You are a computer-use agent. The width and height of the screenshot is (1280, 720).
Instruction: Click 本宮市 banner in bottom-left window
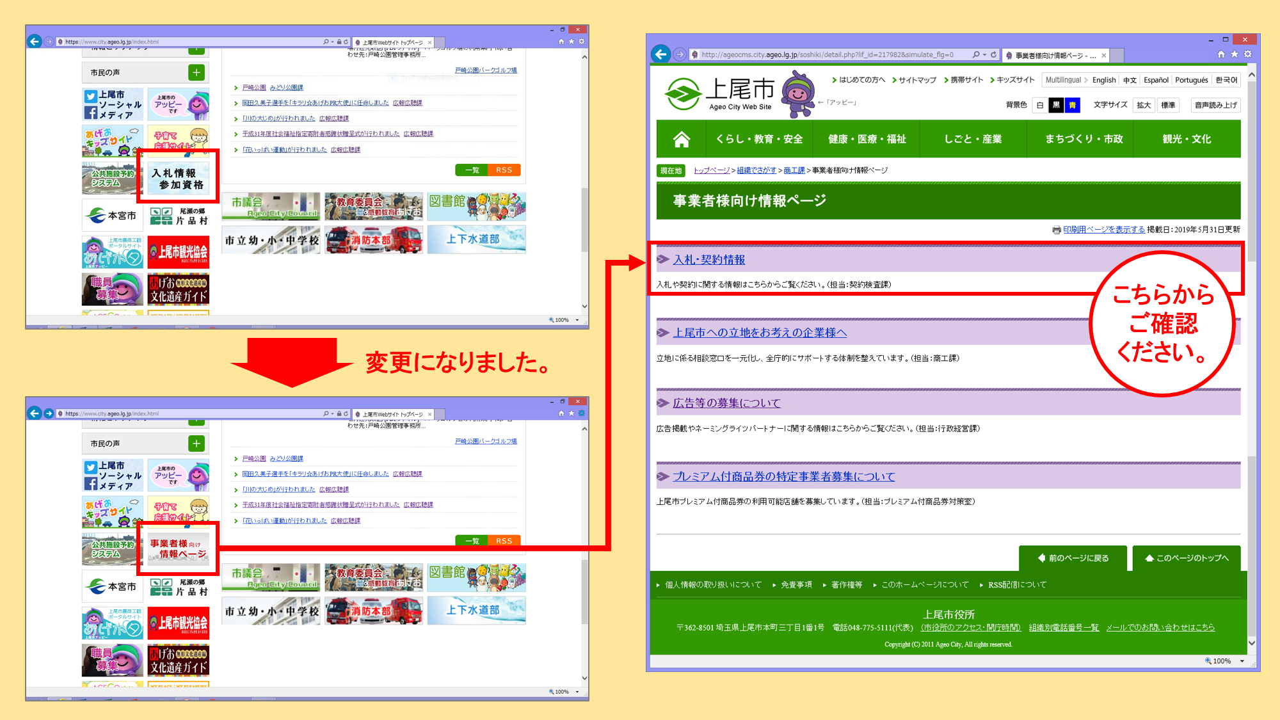[x=113, y=586]
